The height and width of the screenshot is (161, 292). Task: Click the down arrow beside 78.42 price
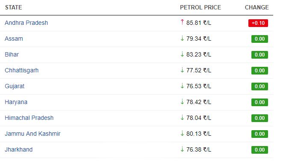182,101
